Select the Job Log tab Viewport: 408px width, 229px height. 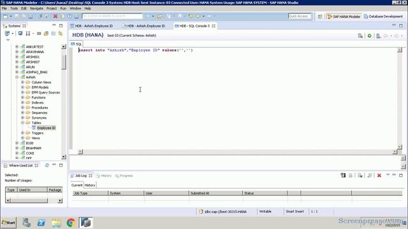(x=81, y=176)
